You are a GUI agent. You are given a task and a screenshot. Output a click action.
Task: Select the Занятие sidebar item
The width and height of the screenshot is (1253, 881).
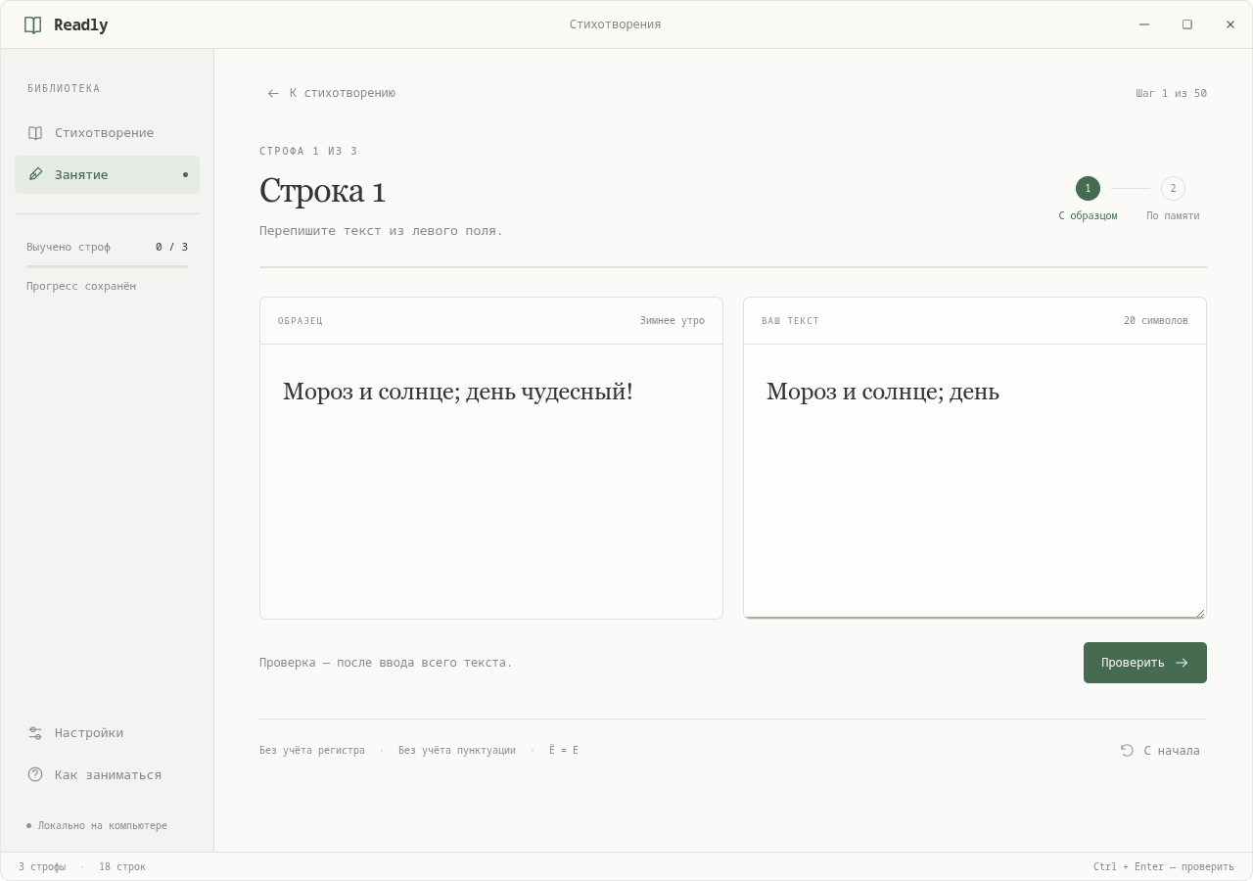(x=107, y=174)
